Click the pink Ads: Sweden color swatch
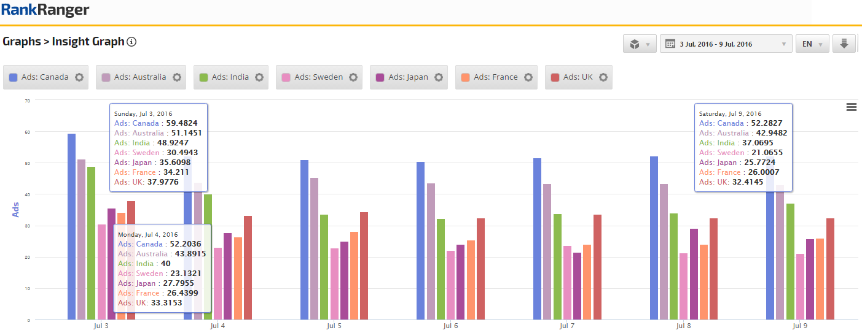862x333 pixels. 286,77
